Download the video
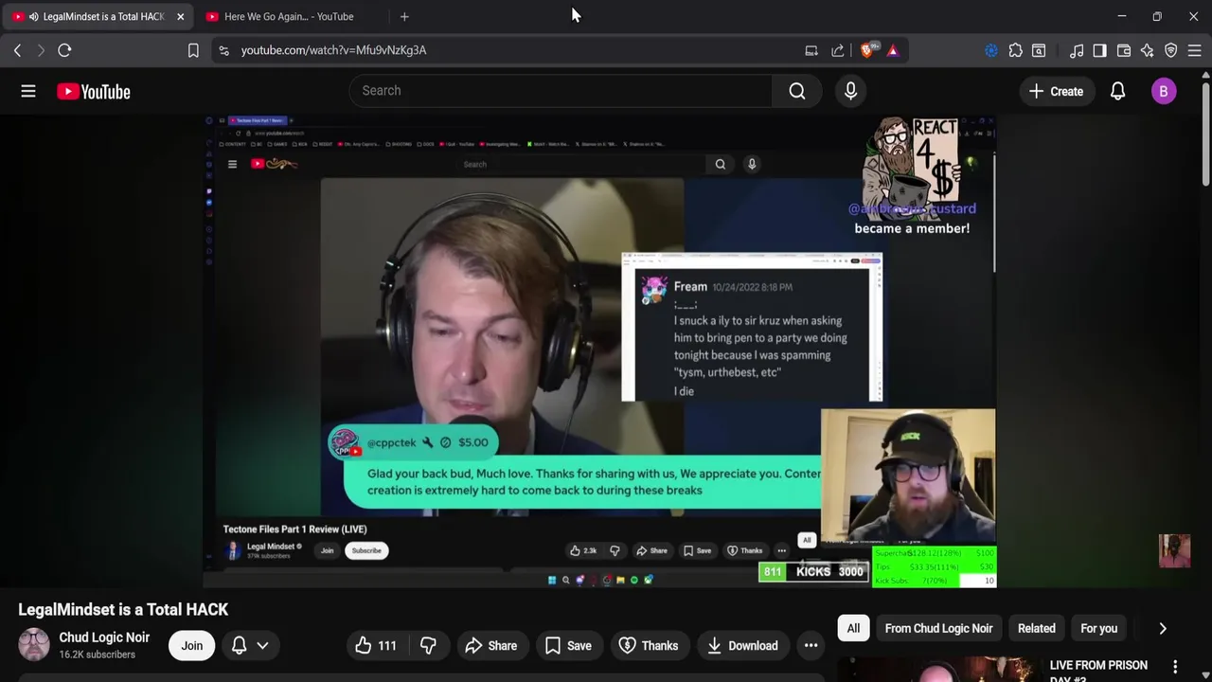The image size is (1212, 682). [742, 646]
